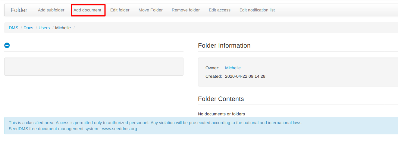The height and width of the screenshot is (141, 398).
Task: Open Edit access settings
Action: point(220,10)
